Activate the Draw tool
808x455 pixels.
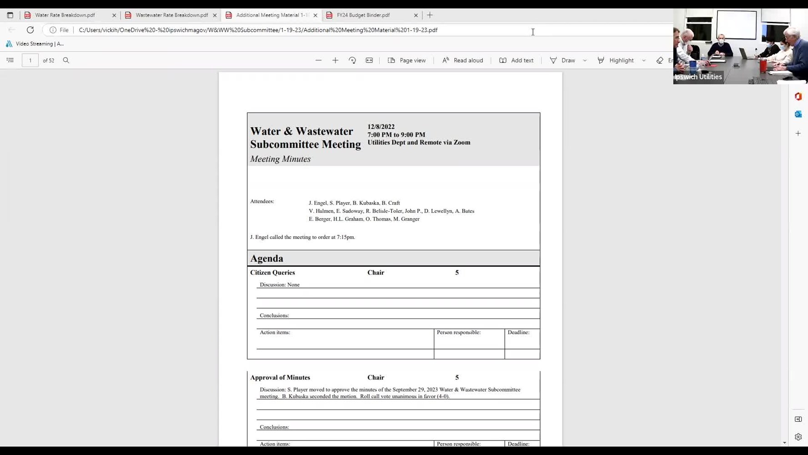pos(562,60)
